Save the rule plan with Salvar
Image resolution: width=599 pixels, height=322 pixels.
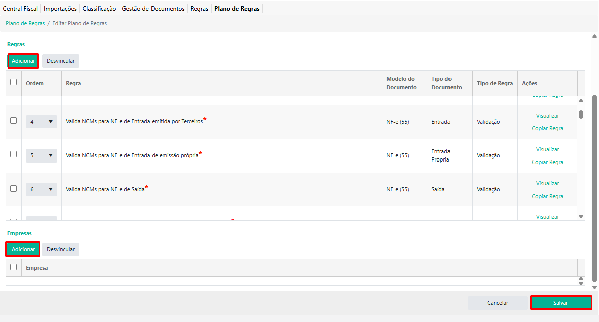click(x=561, y=303)
